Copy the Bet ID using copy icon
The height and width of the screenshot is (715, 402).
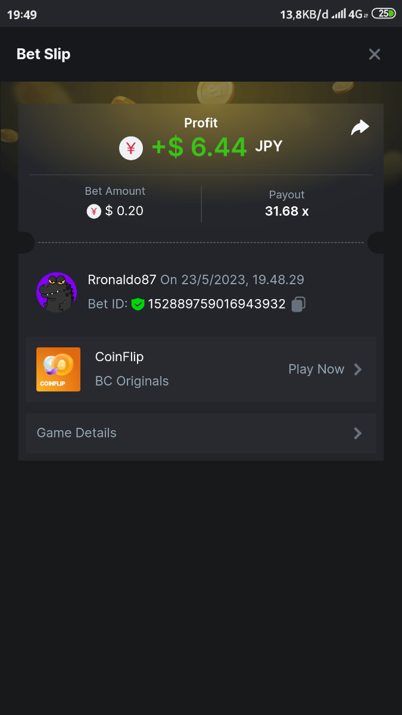pos(298,304)
